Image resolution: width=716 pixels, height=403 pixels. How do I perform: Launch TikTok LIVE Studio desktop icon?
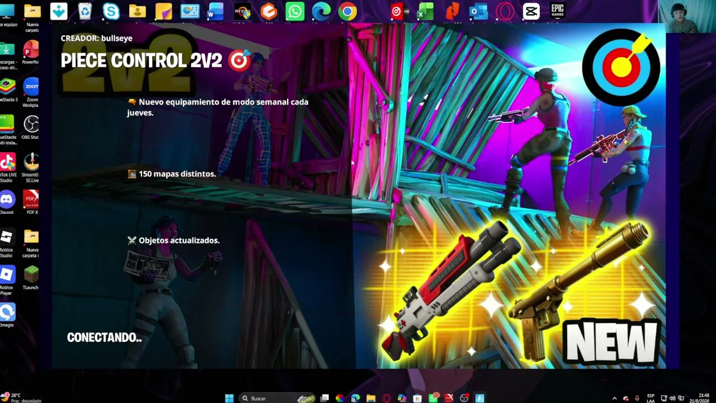coord(7,167)
